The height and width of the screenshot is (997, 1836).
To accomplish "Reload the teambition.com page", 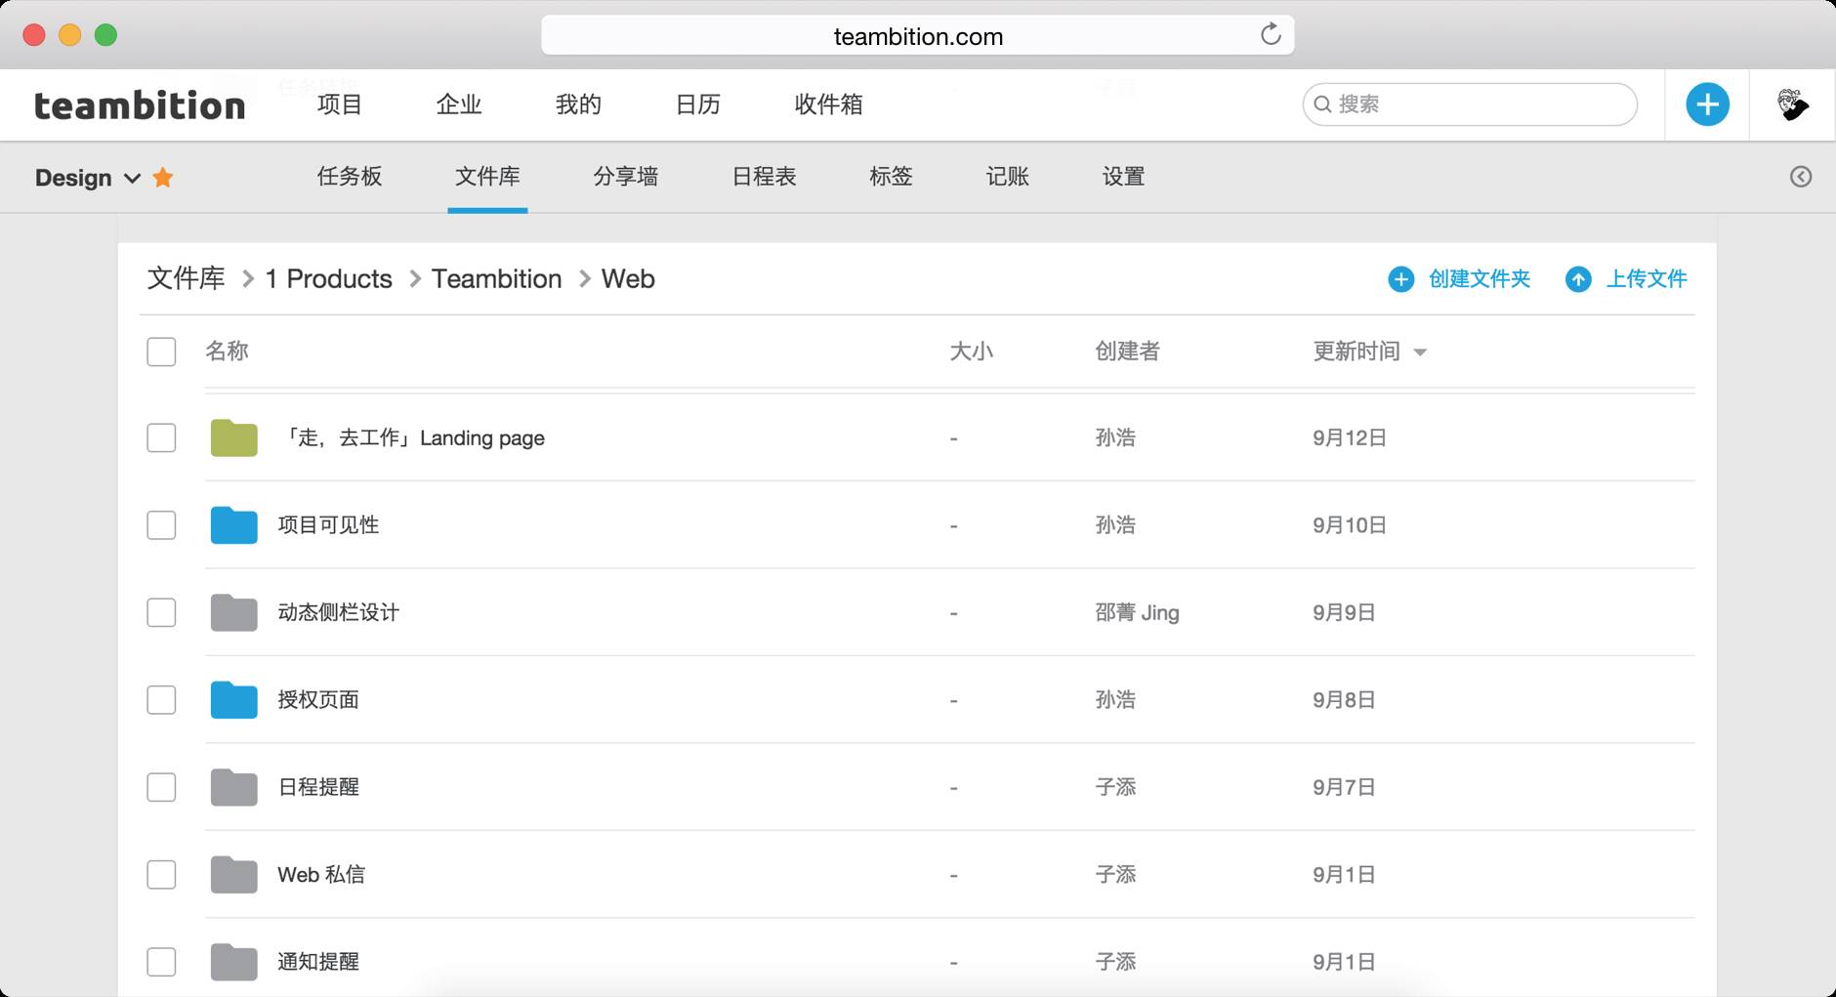I will 1271,35.
